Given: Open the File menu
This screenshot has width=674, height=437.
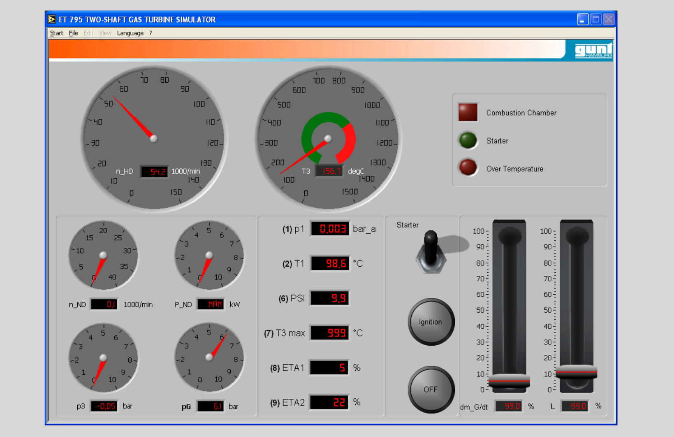Looking at the screenshot, I should coord(73,33).
